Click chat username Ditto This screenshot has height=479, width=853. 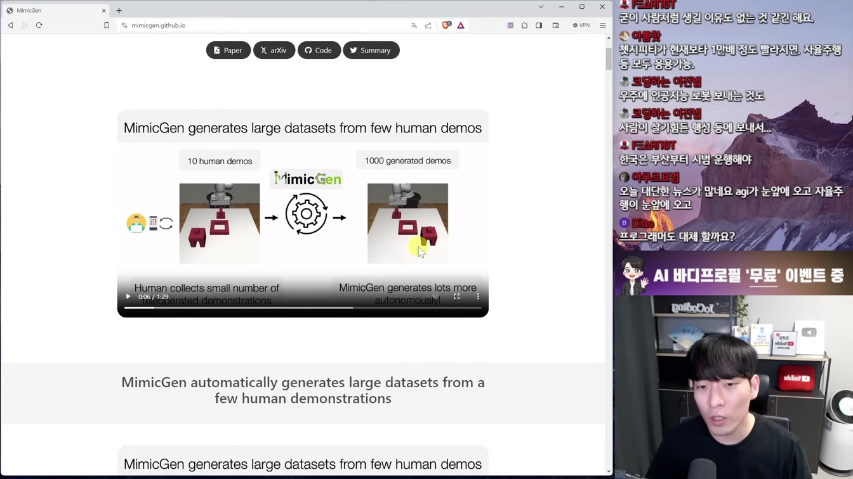pyautogui.click(x=643, y=223)
